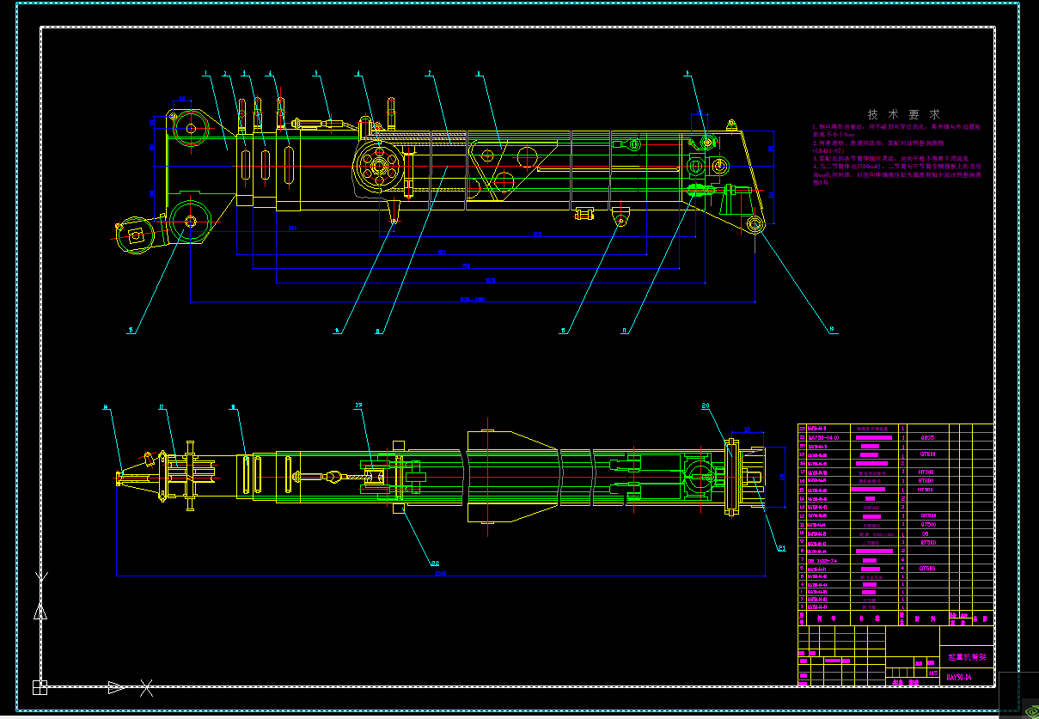The height and width of the screenshot is (719, 1039).
Task: Click the UCS origin square icon
Action: 40,686
